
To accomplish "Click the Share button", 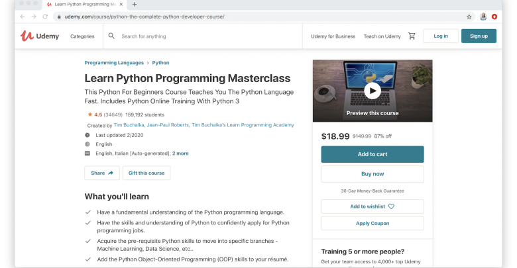I will click(x=102, y=173).
